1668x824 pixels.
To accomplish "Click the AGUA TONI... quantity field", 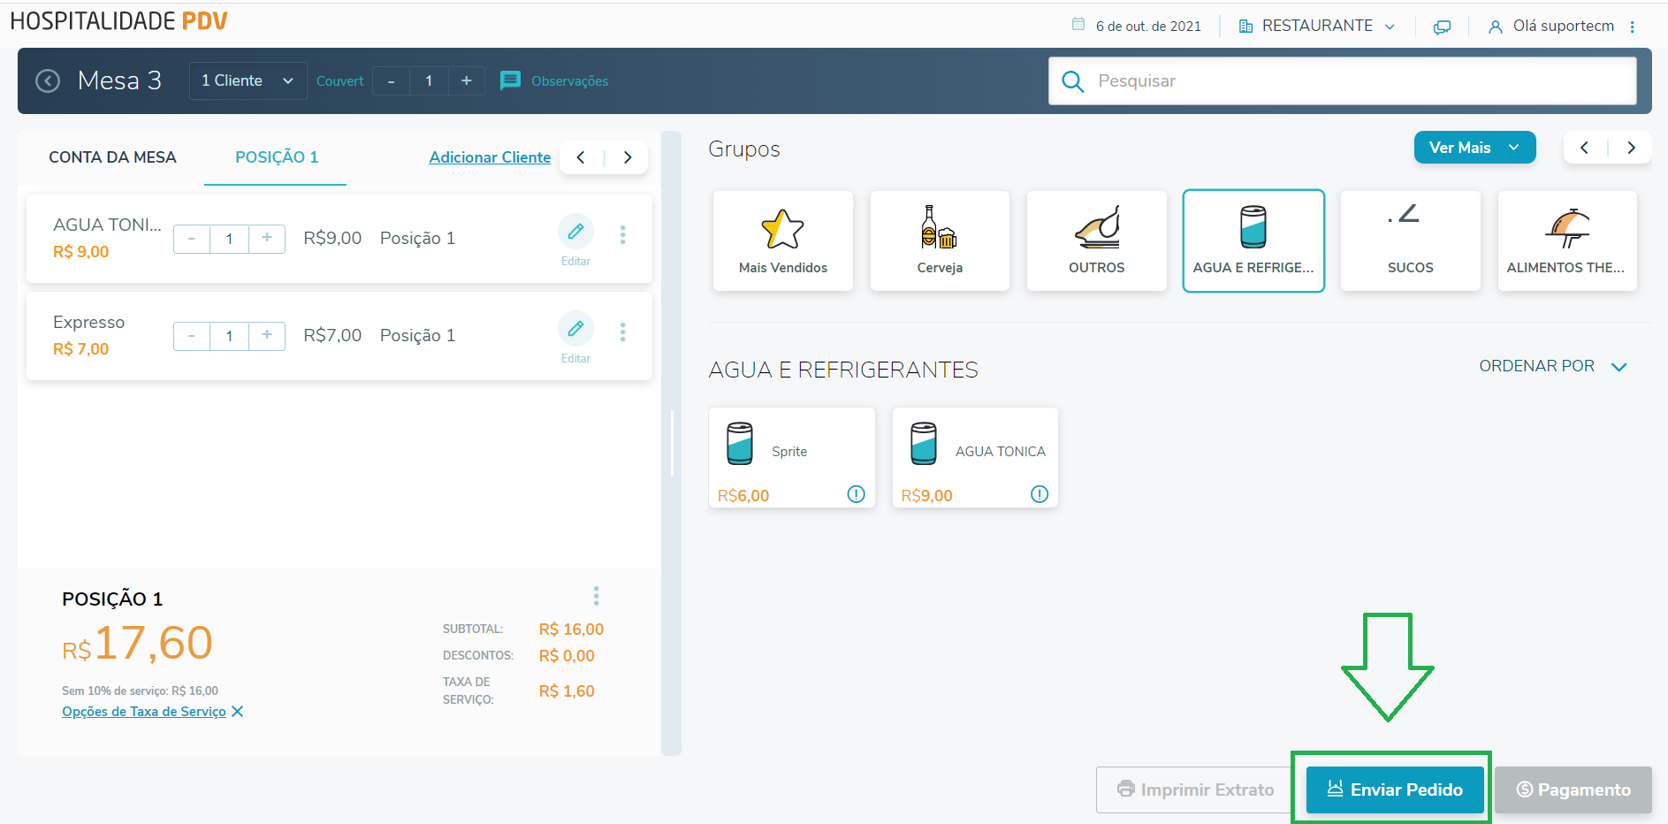I will click(x=229, y=239).
